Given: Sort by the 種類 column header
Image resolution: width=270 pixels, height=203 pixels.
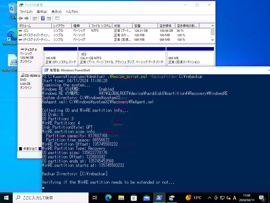Looking at the screenshot, I should tap(80, 26).
